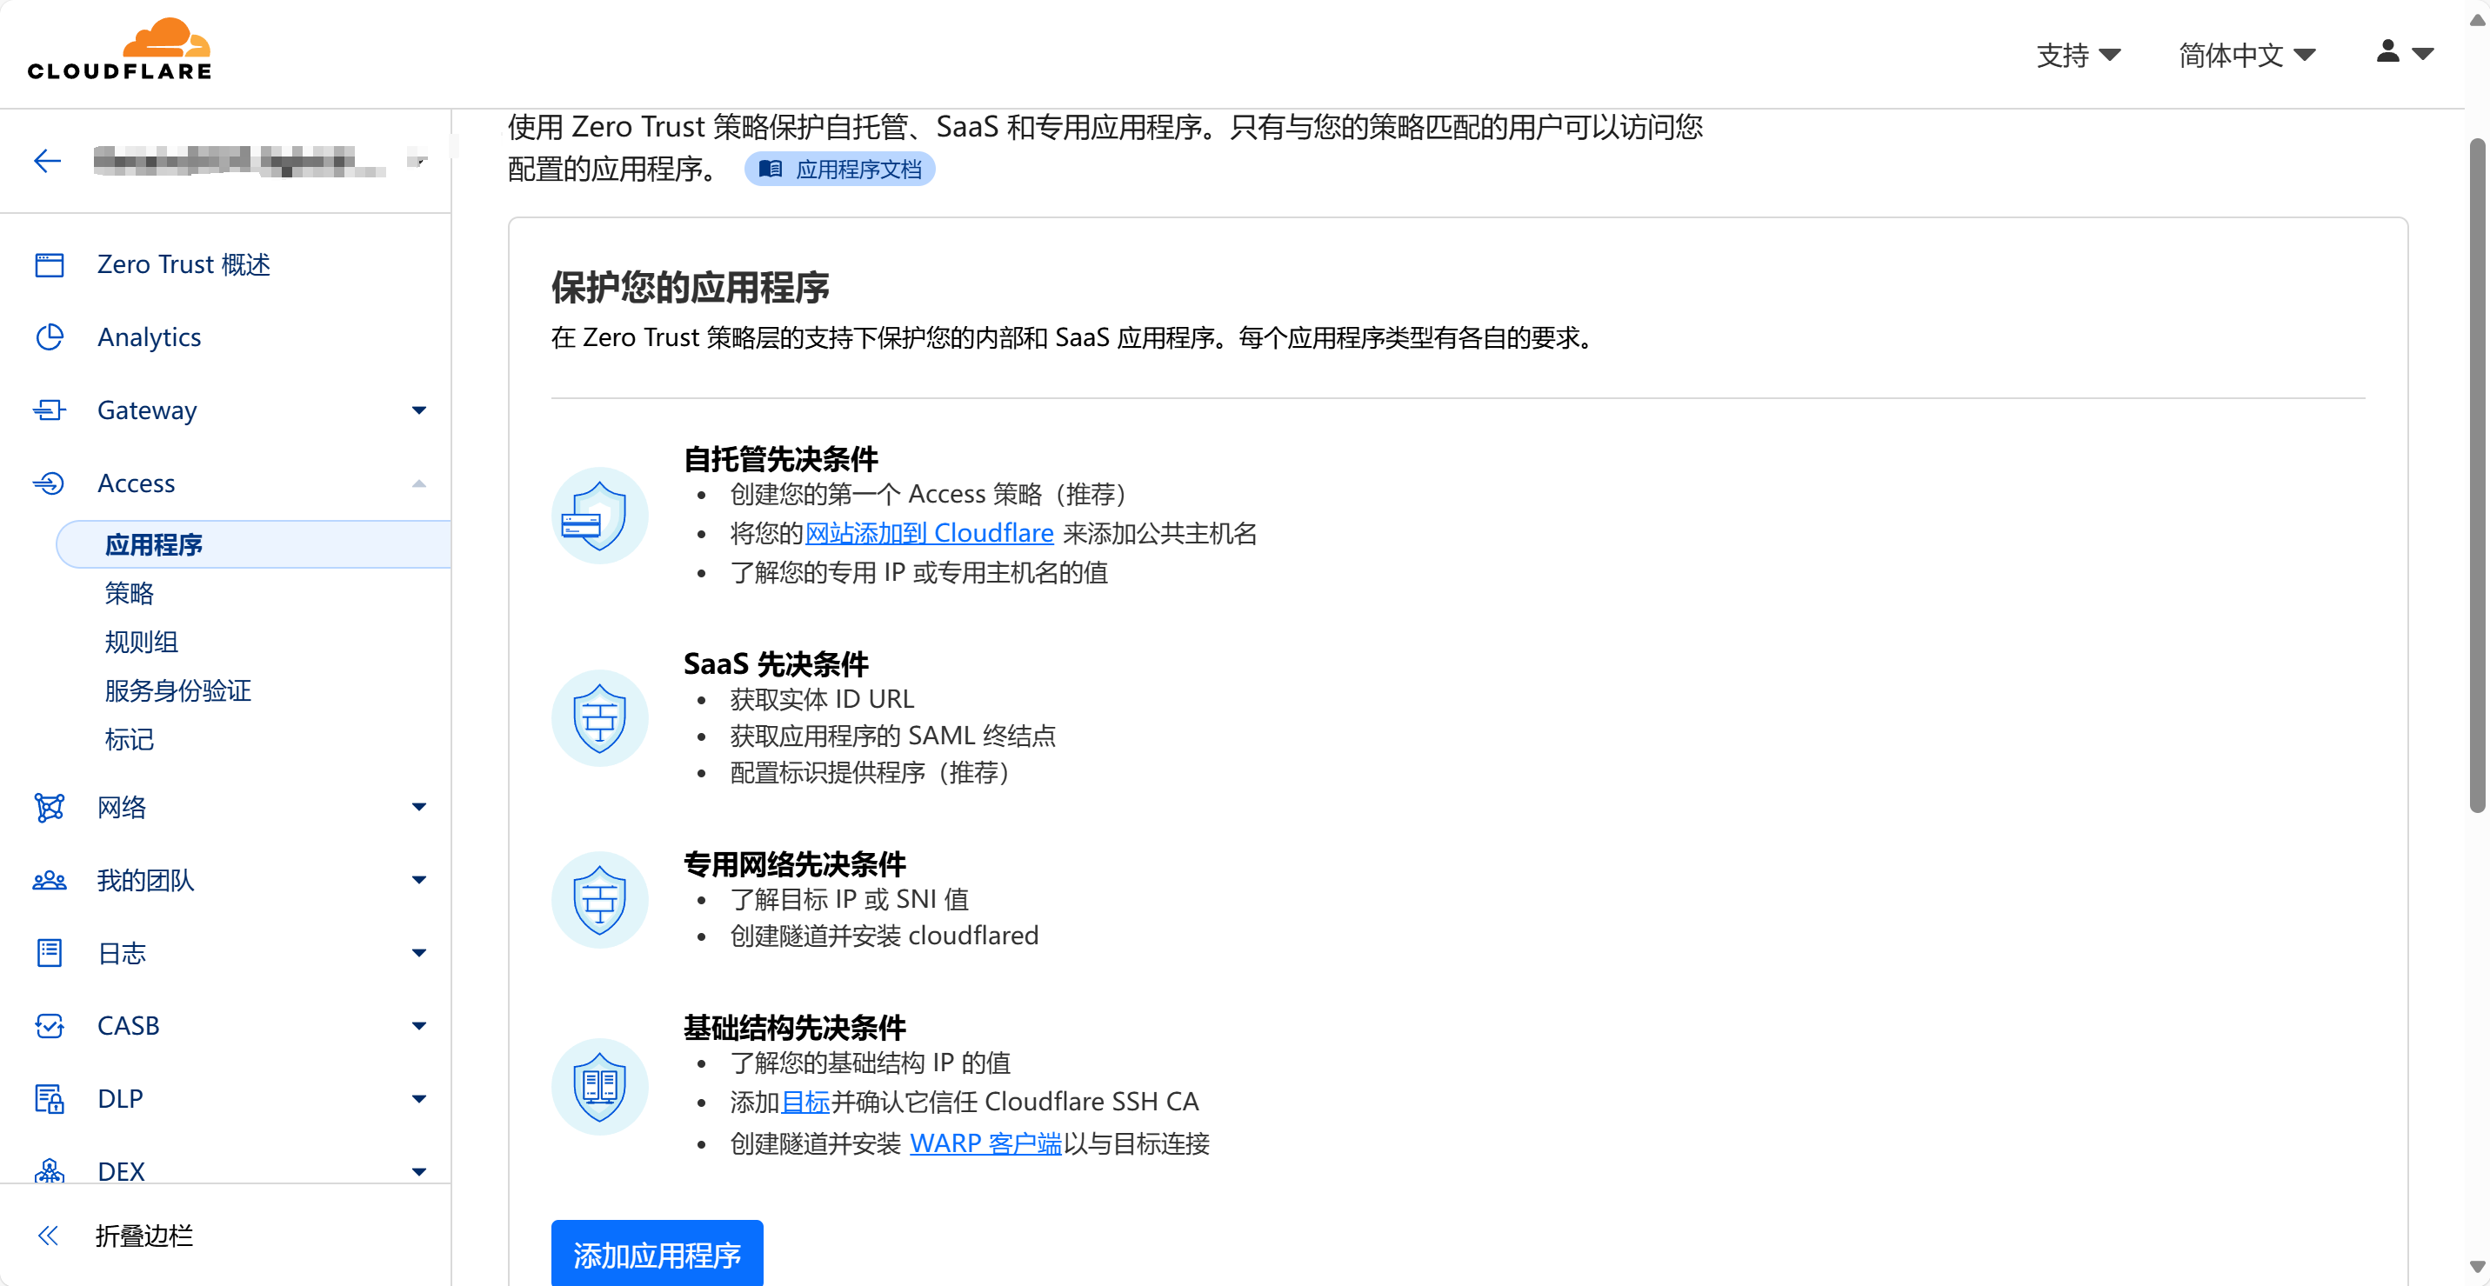This screenshot has height=1286, width=2490.
Task: Click the back arrow icon
Action: coord(47,160)
